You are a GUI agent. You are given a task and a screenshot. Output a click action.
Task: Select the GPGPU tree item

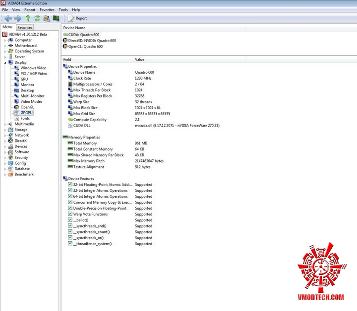23,113
